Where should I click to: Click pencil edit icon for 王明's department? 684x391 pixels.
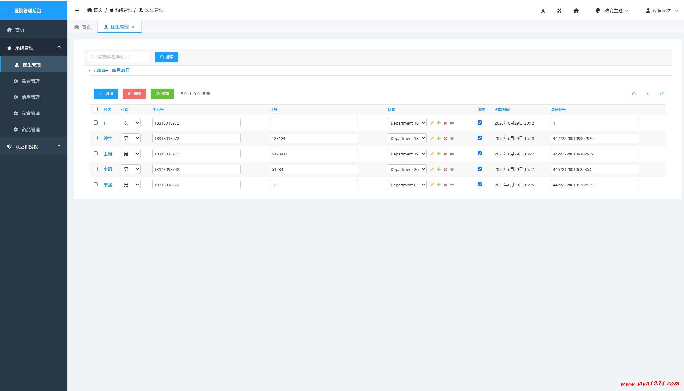(432, 154)
